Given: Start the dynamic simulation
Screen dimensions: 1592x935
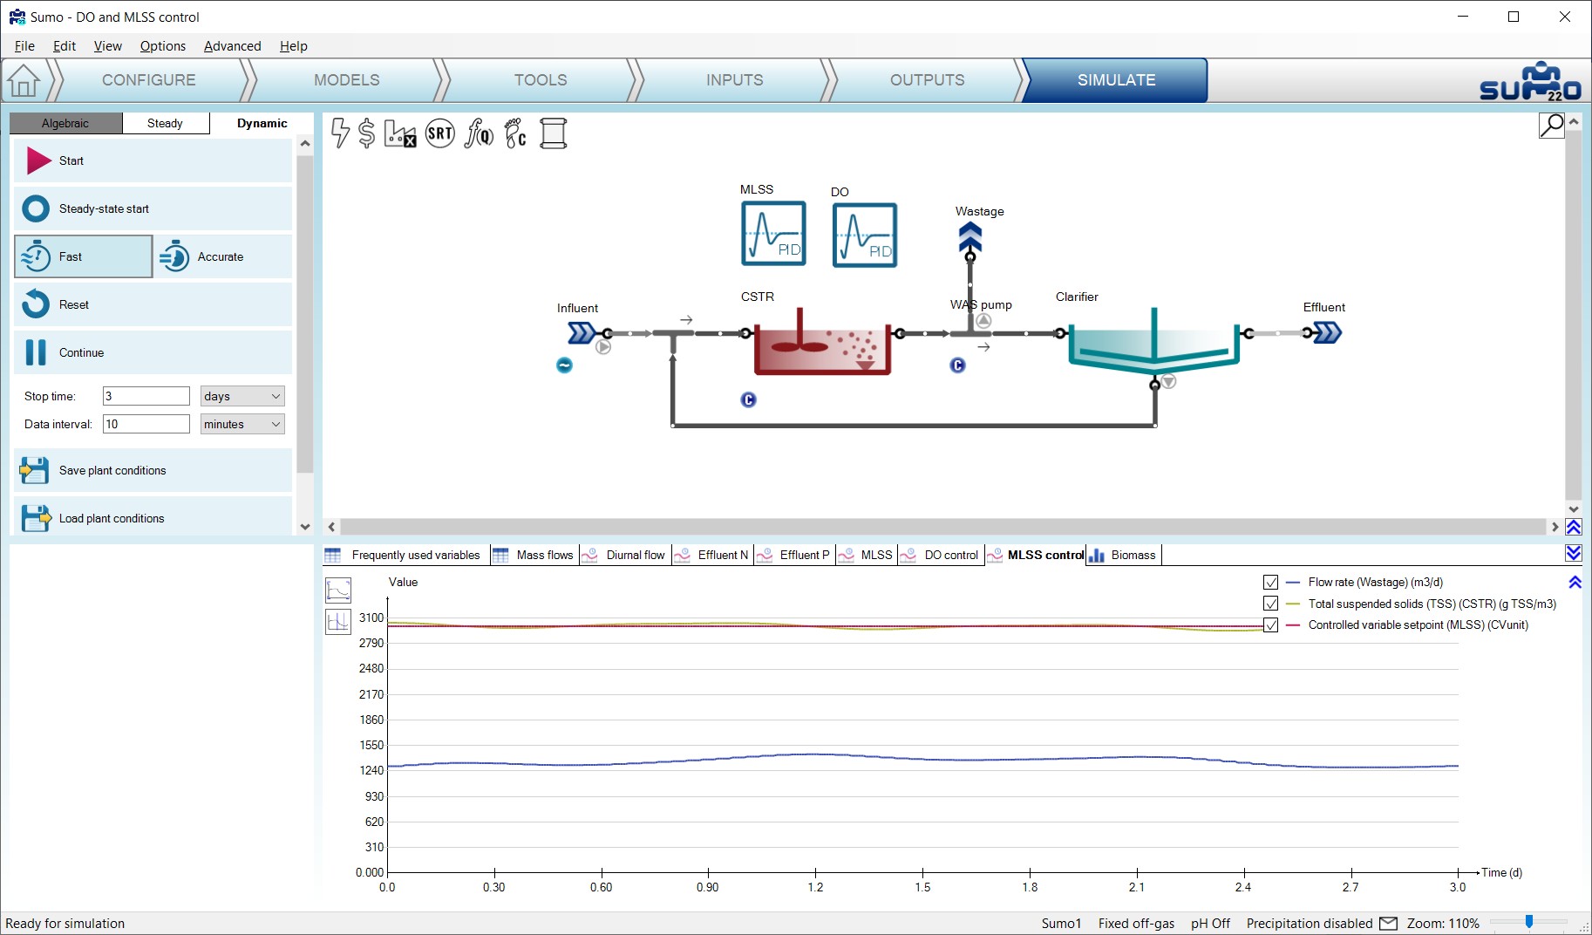Looking at the screenshot, I should click(x=153, y=160).
